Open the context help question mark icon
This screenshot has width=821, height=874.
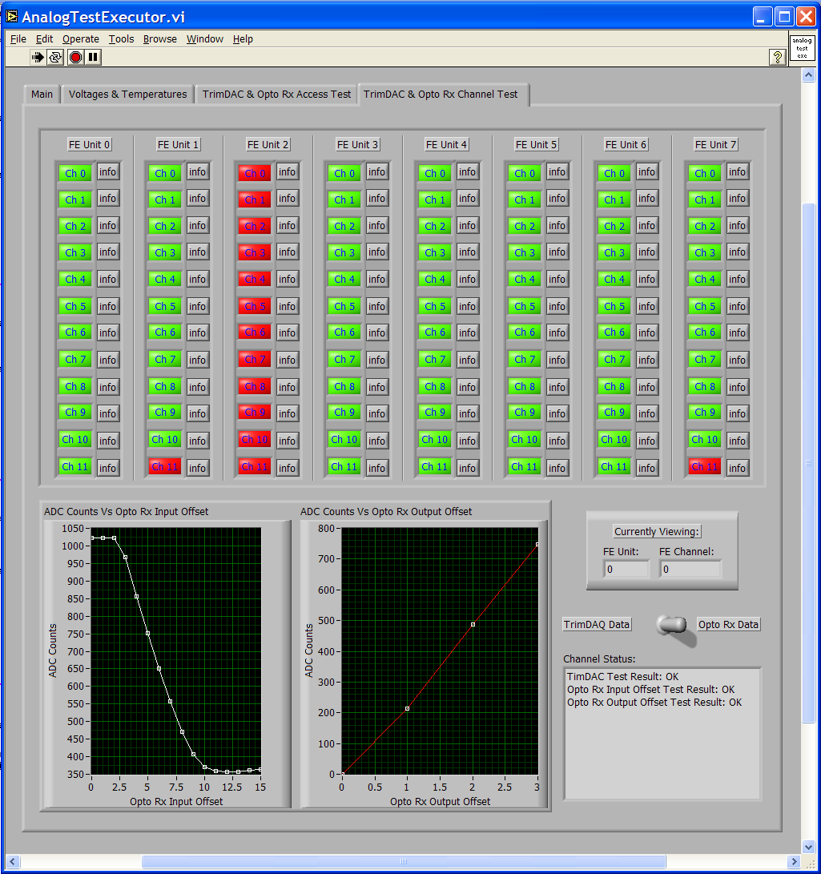tap(776, 57)
